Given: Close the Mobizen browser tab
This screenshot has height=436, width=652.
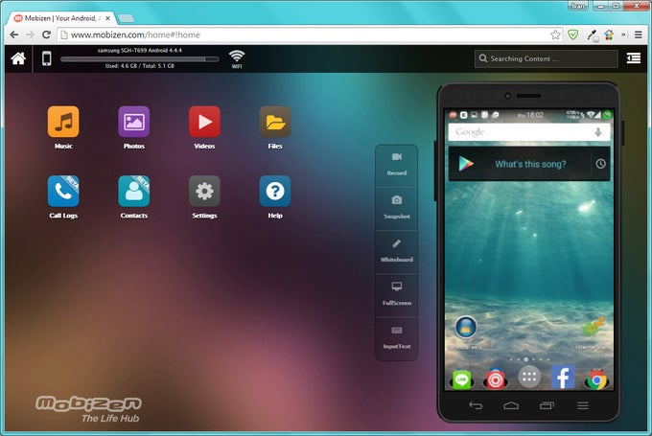Looking at the screenshot, I should tap(107, 18).
